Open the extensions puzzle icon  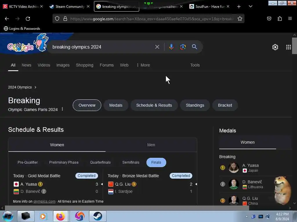[x=280, y=18]
